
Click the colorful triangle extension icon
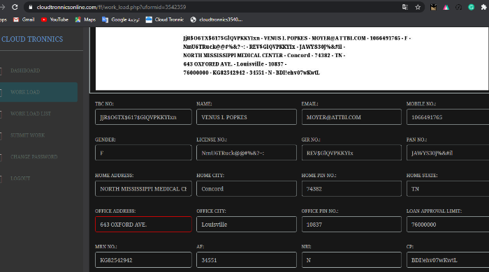(x=446, y=7)
